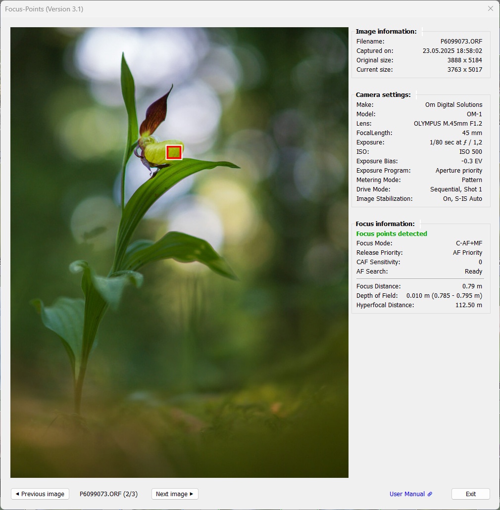
Task: Open the User Manual link
Action: coord(407,494)
